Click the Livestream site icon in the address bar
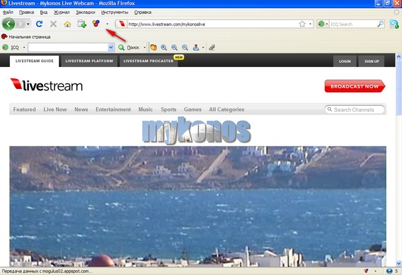Image resolution: width=402 pixels, height=275 pixels. (x=122, y=24)
